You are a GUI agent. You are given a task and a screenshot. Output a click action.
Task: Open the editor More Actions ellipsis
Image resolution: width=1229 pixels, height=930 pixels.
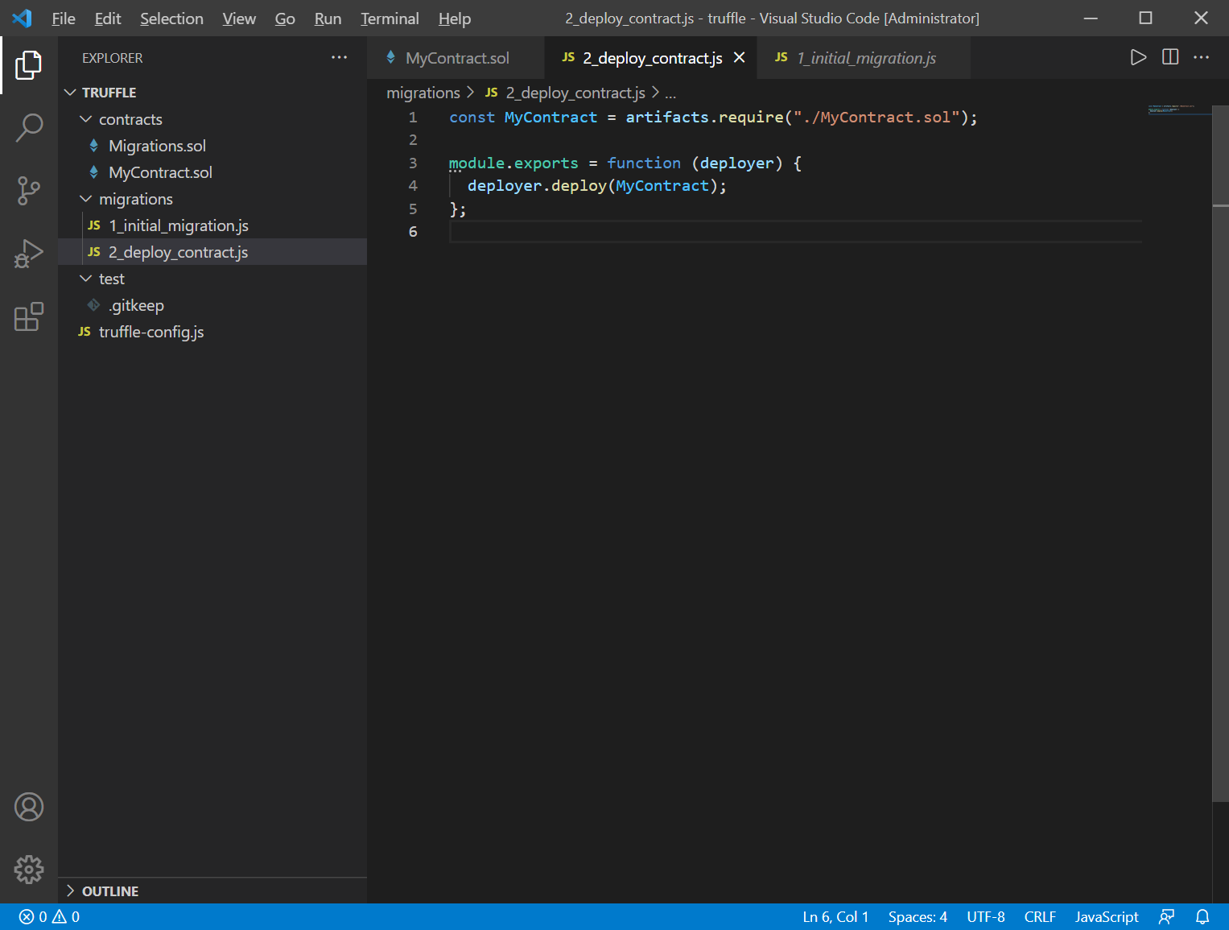1202,57
